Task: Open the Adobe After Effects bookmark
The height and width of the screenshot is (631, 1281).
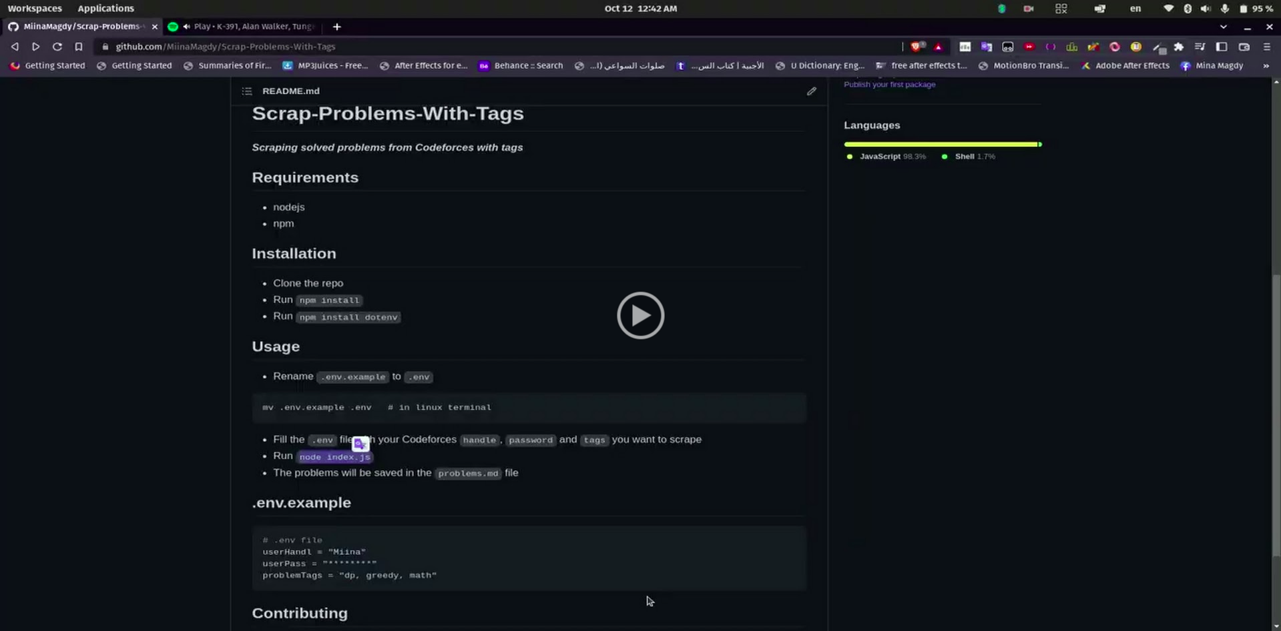Action: pos(1125,65)
